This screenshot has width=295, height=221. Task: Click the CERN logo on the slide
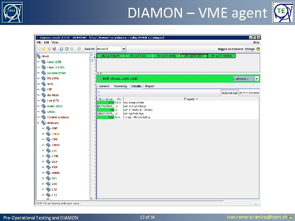point(12,12)
